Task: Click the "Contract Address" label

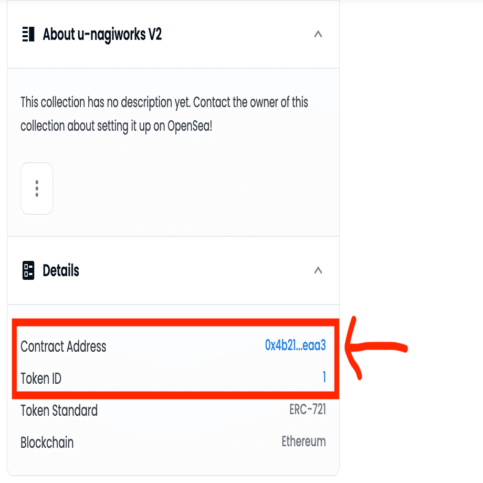Action: tap(63, 346)
